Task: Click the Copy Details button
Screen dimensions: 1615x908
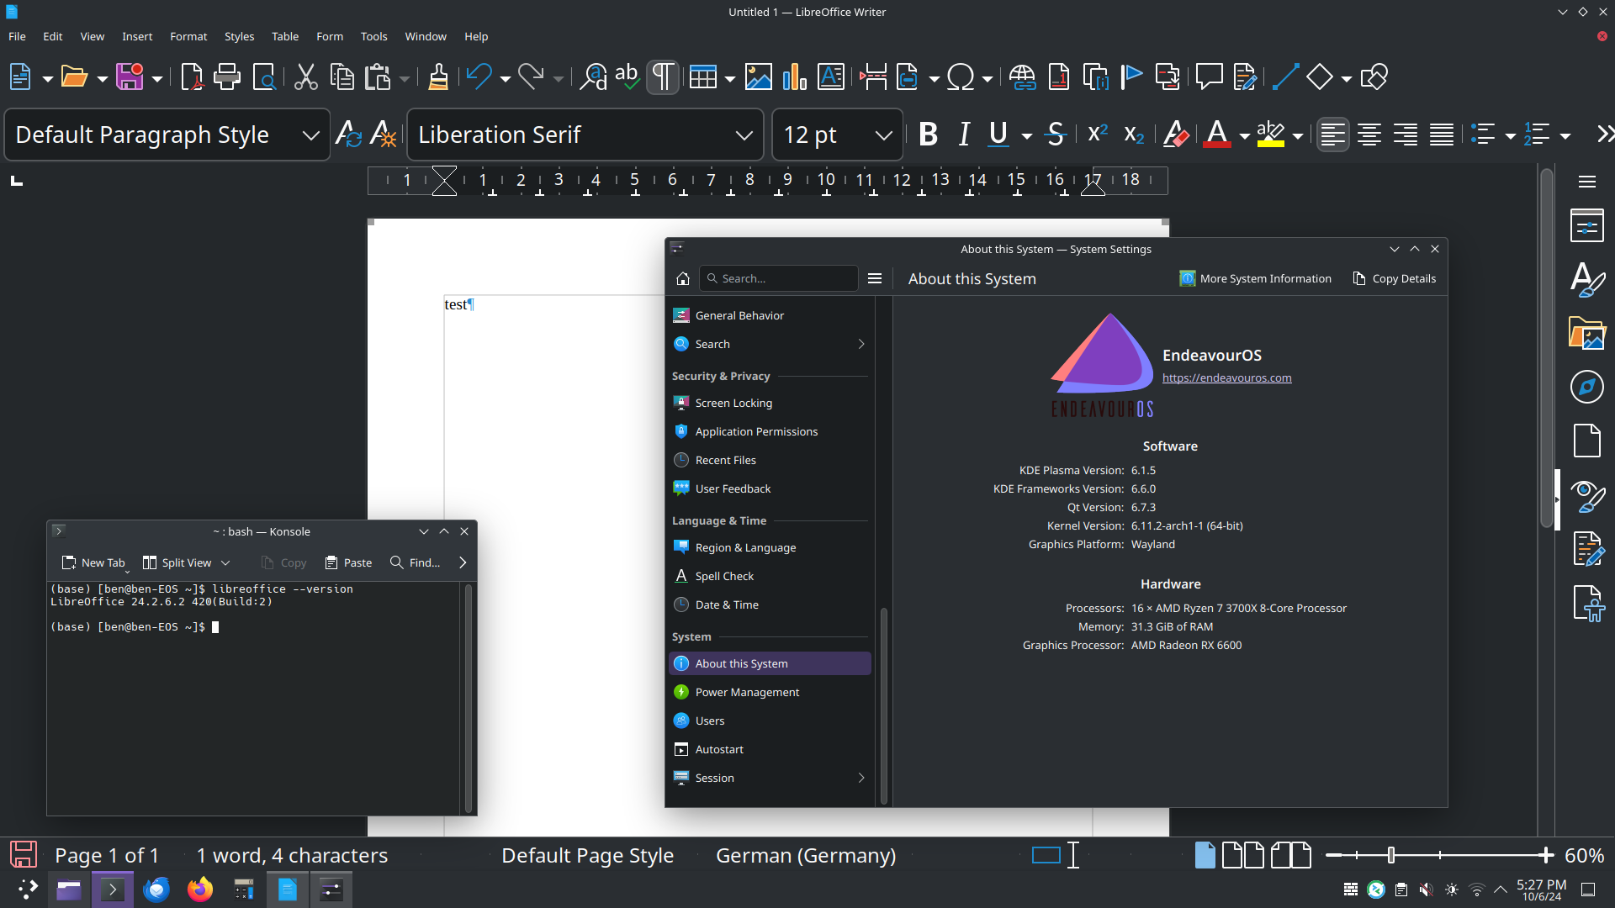Action: (1394, 278)
